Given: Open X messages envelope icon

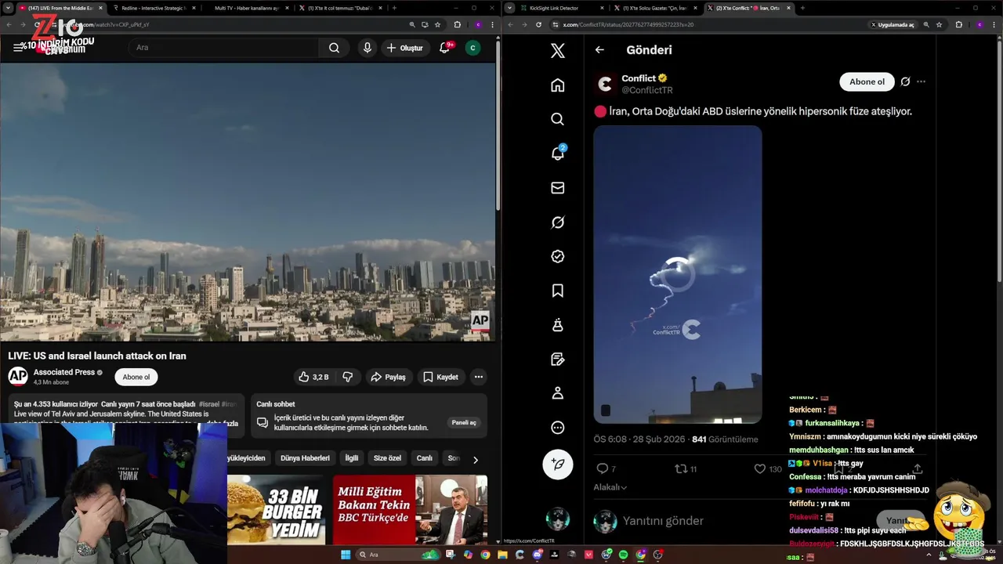Looking at the screenshot, I should pos(557,188).
